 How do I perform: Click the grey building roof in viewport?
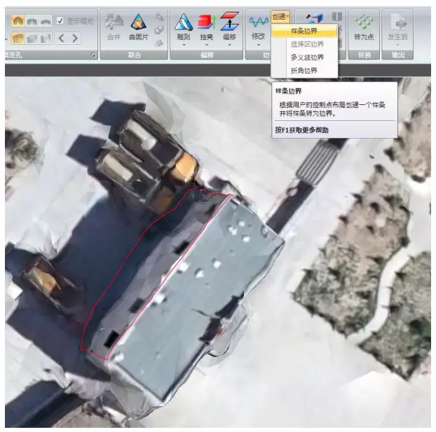coord(203,280)
